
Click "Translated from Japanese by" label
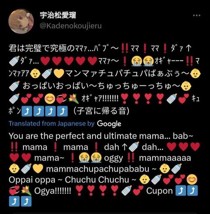click(x=52, y=123)
